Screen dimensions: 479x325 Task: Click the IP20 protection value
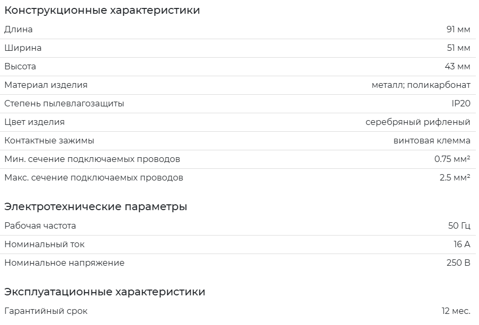[460, 104]
